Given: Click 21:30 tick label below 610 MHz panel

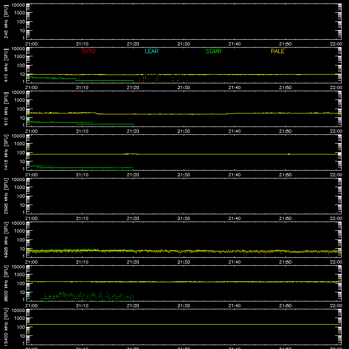Looking at the screenshot, I should click(184, 131).
